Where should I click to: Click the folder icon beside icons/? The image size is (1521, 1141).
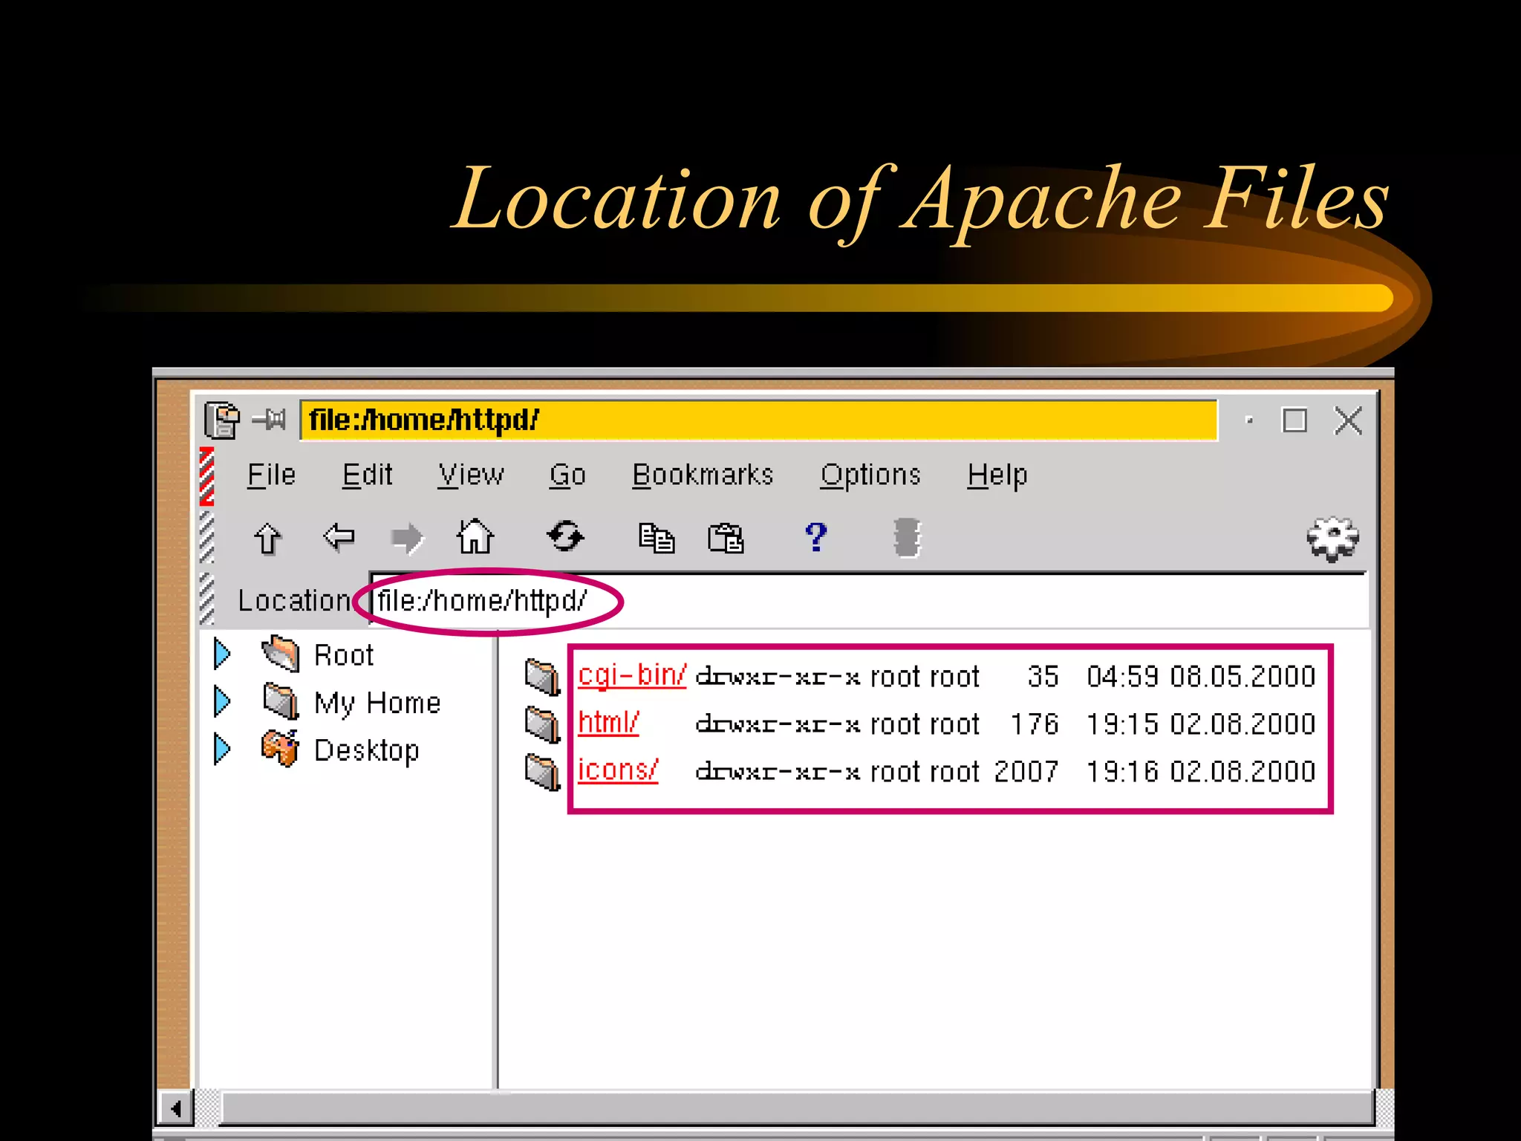pos(543,772)
